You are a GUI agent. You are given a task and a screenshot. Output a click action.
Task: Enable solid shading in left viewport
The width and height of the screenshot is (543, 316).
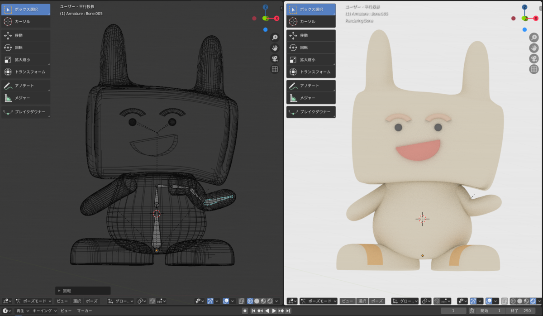click(x=257, y=301)
